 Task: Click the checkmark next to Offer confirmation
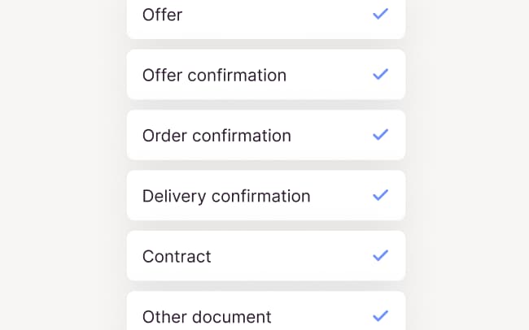380,74
